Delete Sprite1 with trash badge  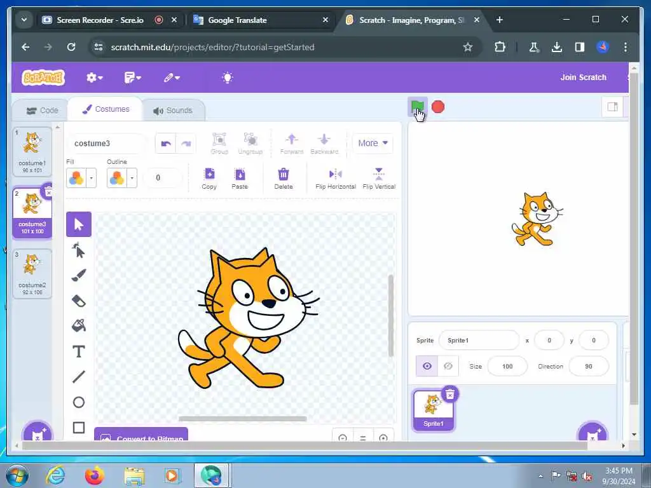450,394
